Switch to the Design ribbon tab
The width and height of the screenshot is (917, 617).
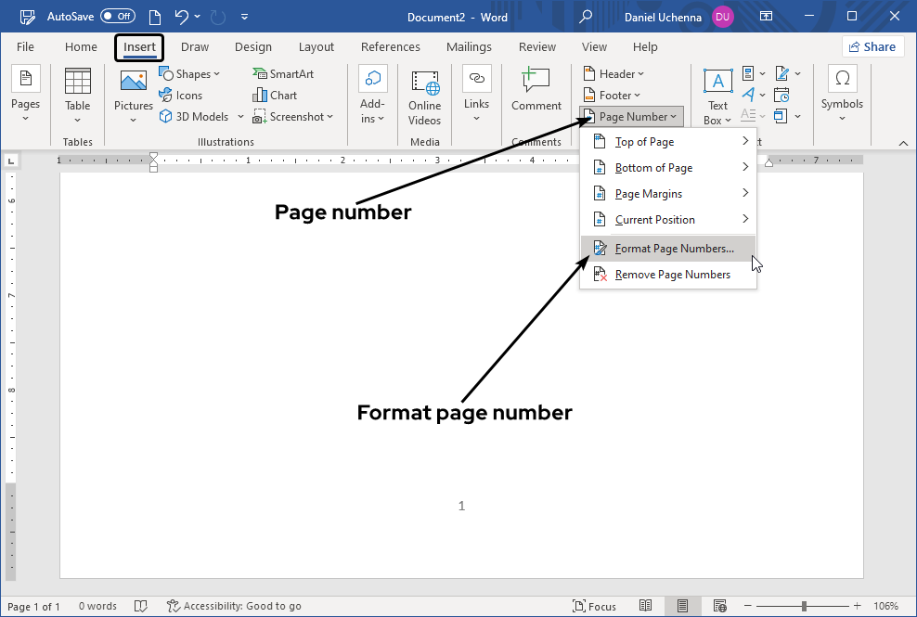pyautogui.click(x=253, y=46)
